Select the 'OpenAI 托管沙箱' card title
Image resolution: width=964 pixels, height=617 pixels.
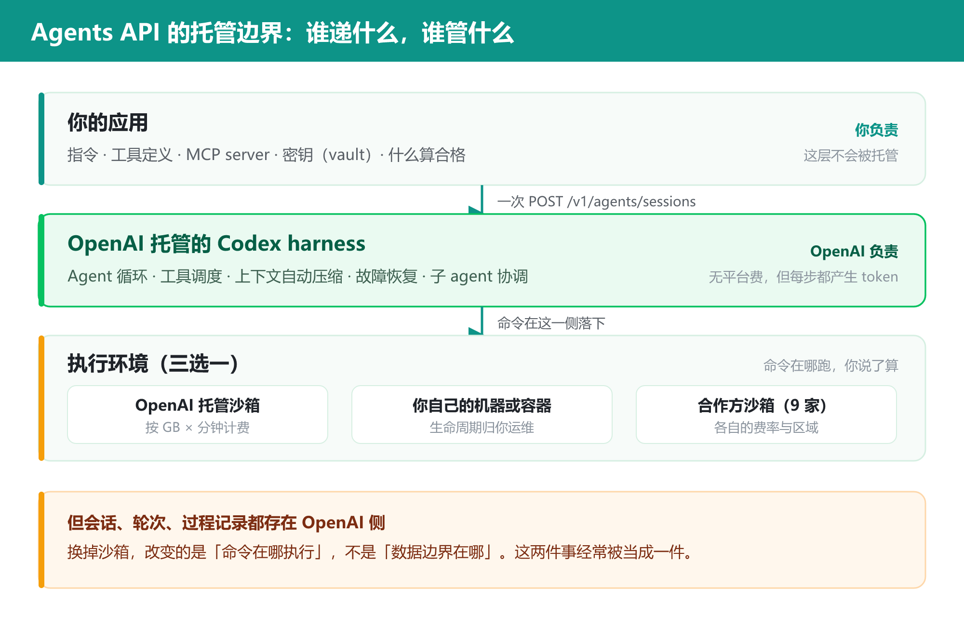(x=198, y=405)
